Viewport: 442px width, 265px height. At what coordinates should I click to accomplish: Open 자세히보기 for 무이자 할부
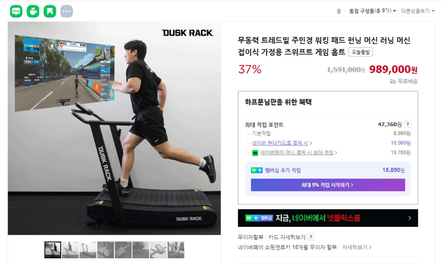coord(357,247)
